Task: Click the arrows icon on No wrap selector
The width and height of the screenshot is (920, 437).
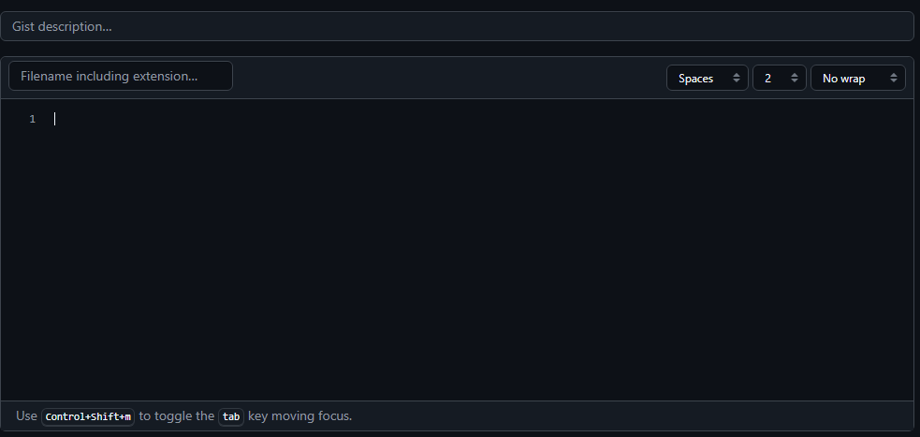Action: [894, 78]
